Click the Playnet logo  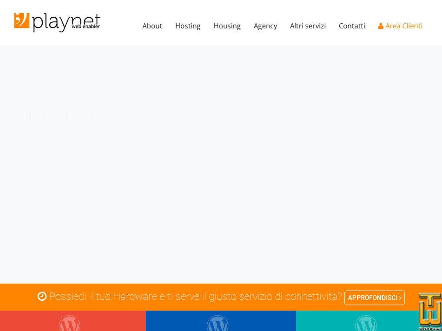pyautogui.click(x=57, y=22)
